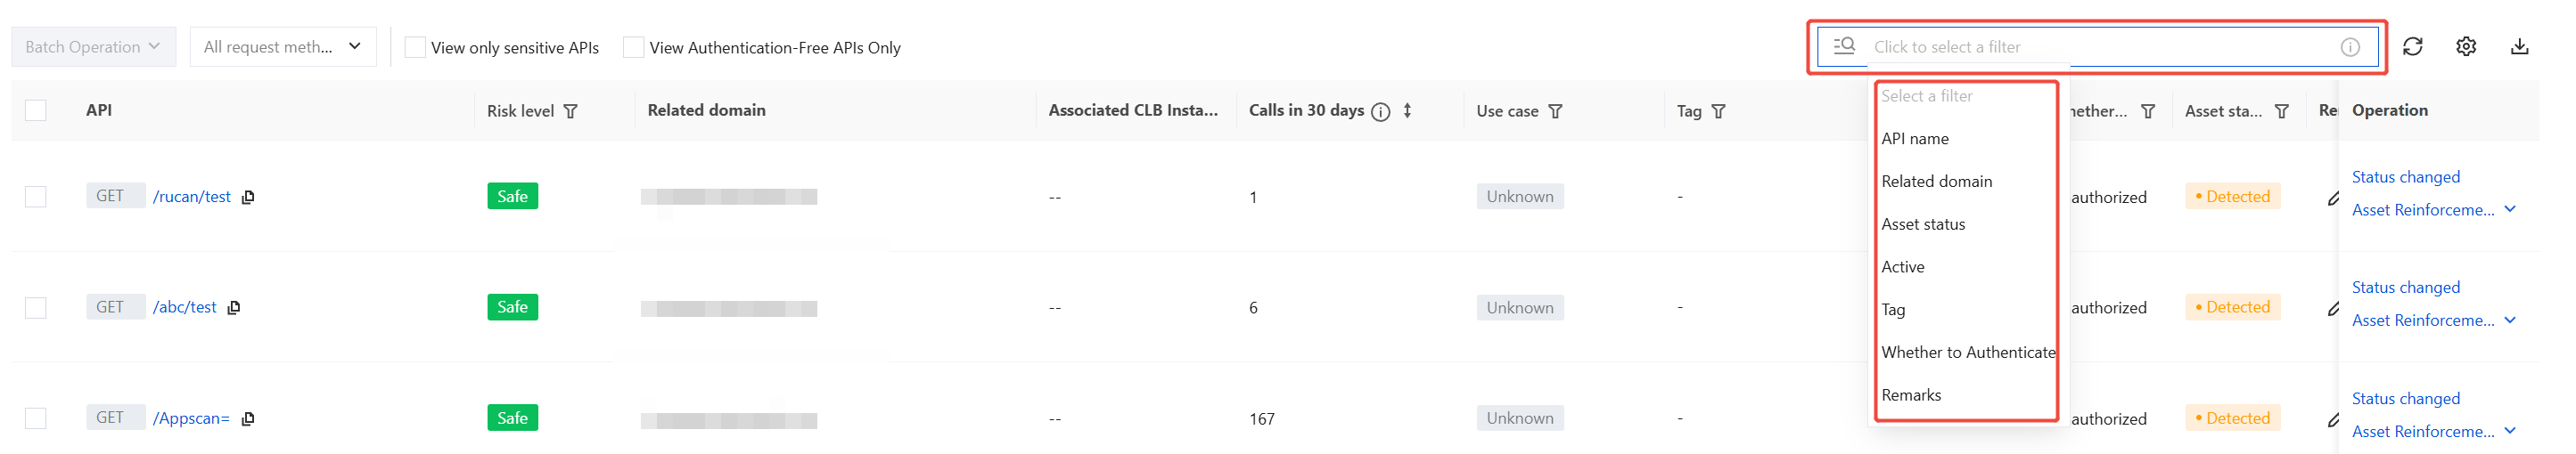Choose Whether to Authenticate filter option
Screen dimensions: 2576x454
tap(1967, 353)
